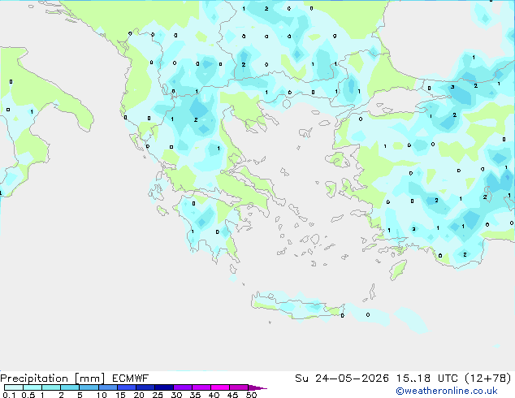This screenshot has width=515, height=398.
Task: Click the legend arrow tip above 50 mm
Action: pos(257,387)
